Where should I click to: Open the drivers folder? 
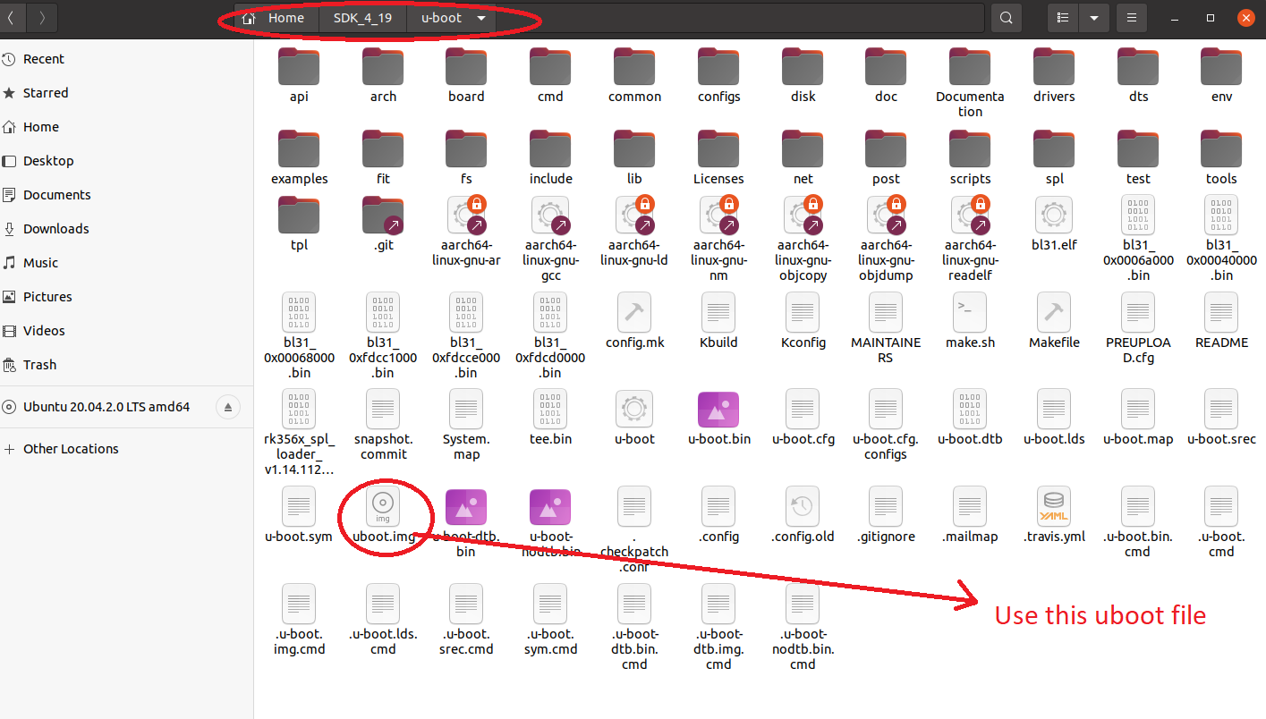tap(1054, 68)
